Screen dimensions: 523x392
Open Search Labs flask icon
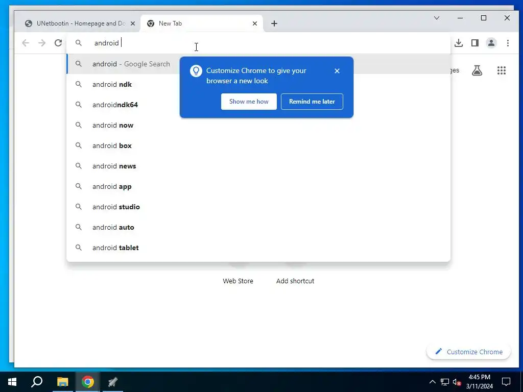click(477, 70)
